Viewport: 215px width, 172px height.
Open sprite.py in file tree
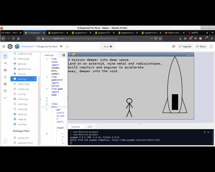coord(24,114)
